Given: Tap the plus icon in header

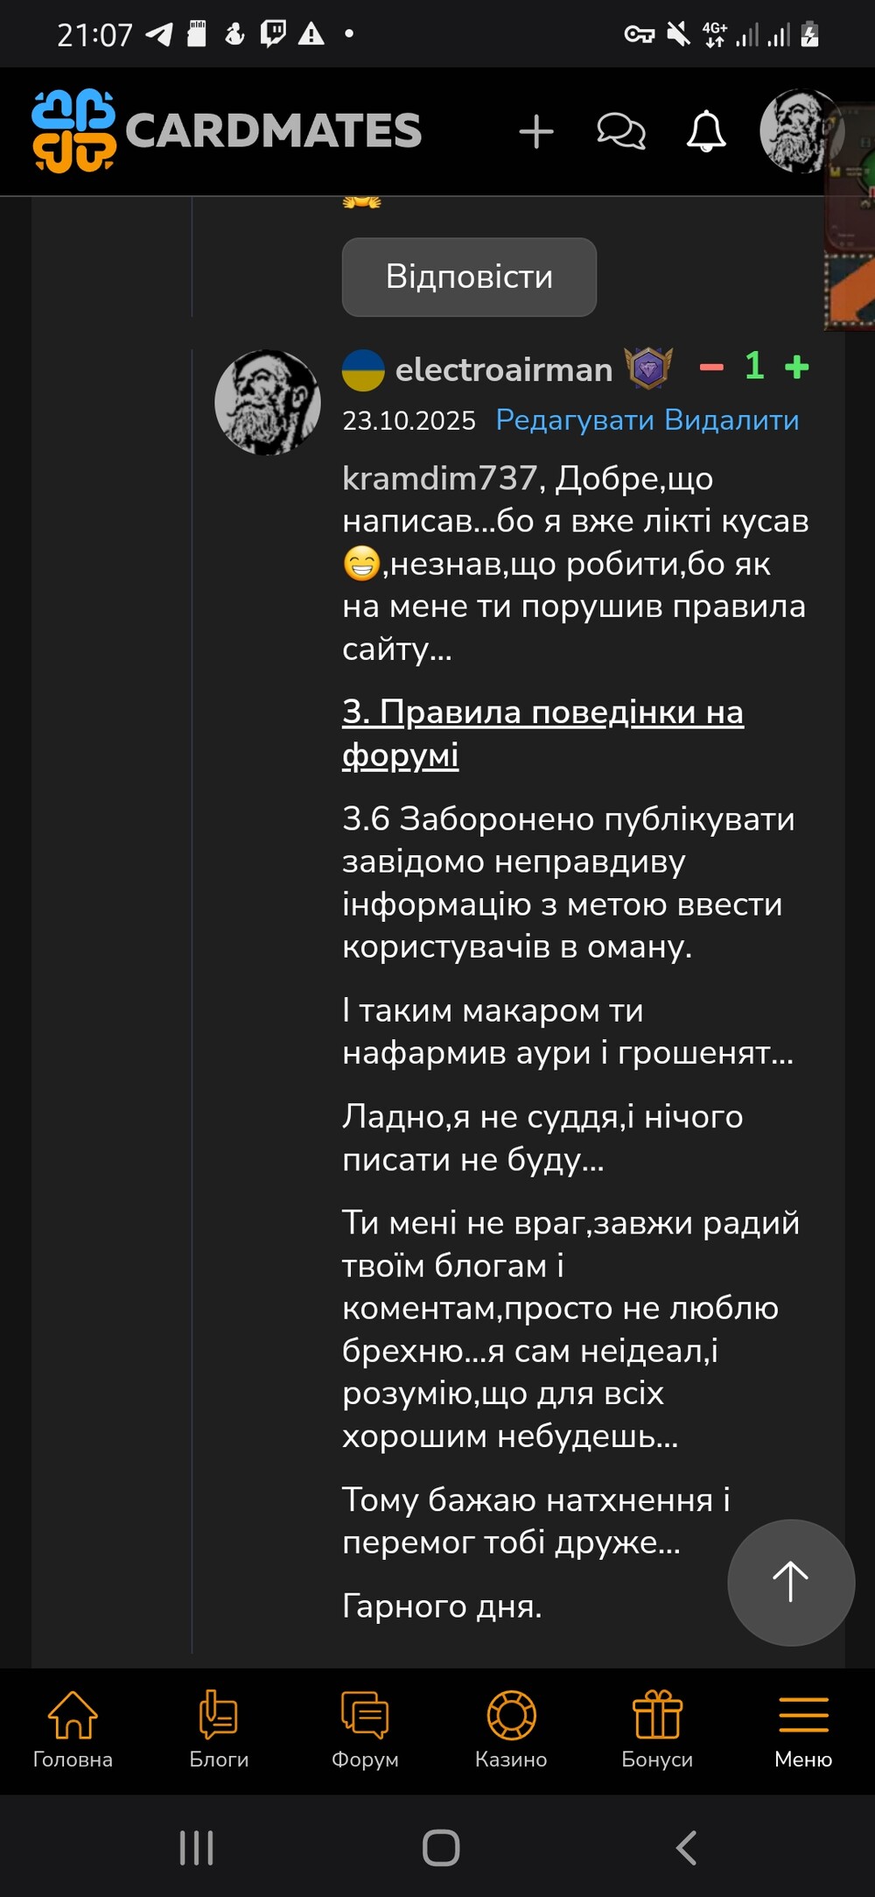Looking at the screenshot, I should pos(535,132).
